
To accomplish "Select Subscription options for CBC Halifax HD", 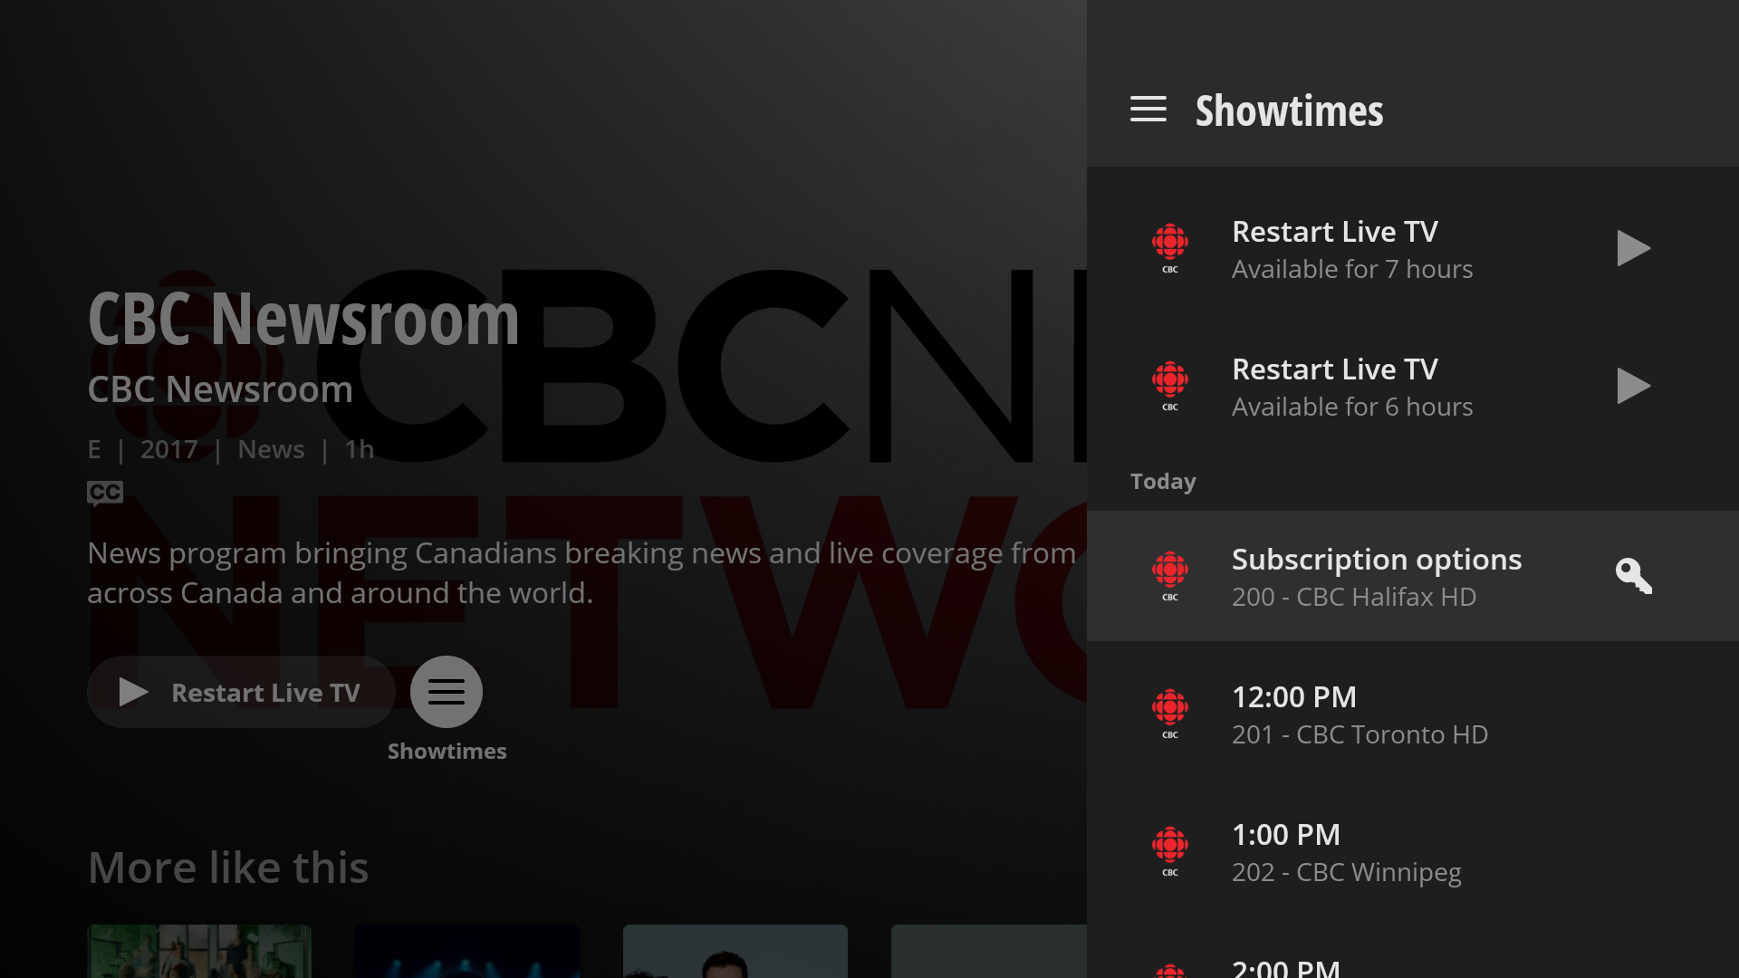I will [x=1377, y=576].
